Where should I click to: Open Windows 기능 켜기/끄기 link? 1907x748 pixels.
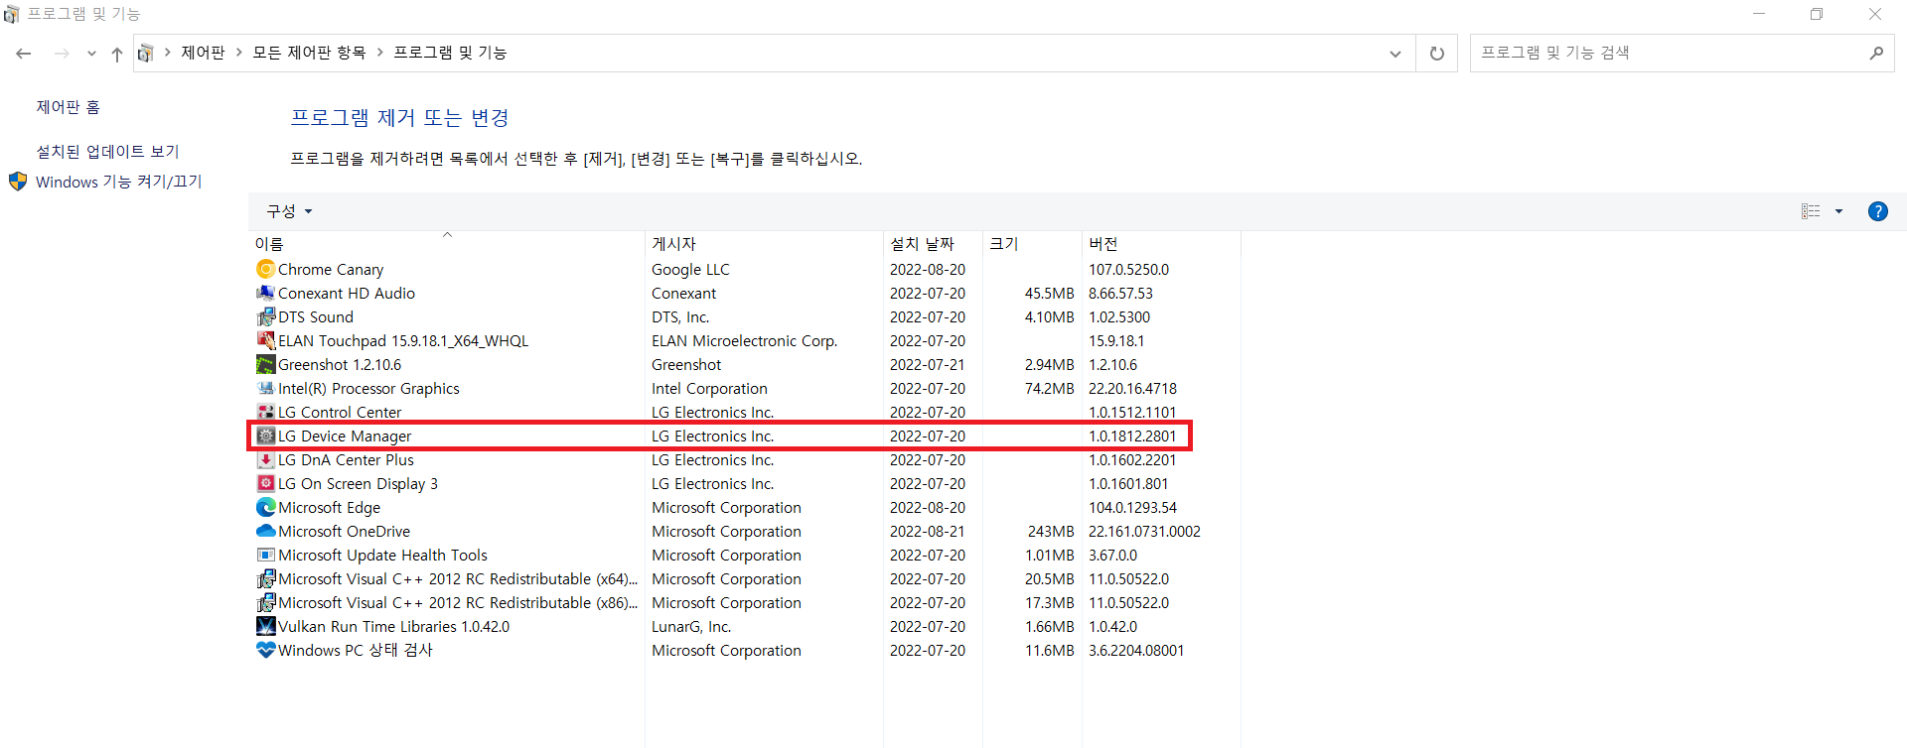(x=118, y=182)
